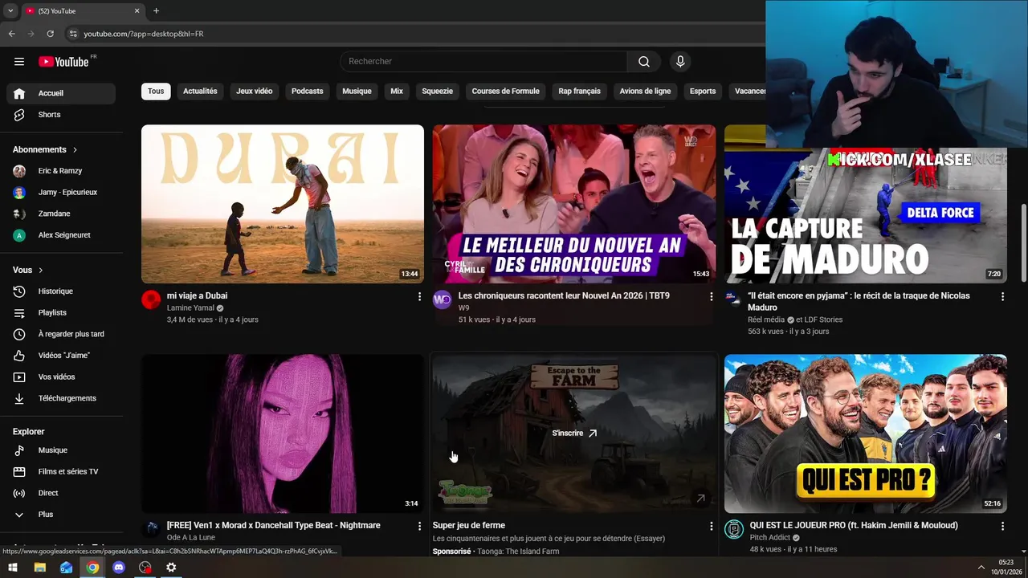Image resolution: width=1028 pixels, height=578 pixels.
Task: Select the Mix filter chip
Action: click(397, 92)
